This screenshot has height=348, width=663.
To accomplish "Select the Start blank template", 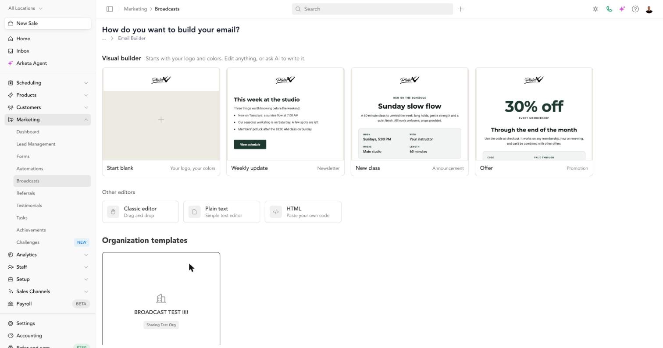I will (161, 122).
